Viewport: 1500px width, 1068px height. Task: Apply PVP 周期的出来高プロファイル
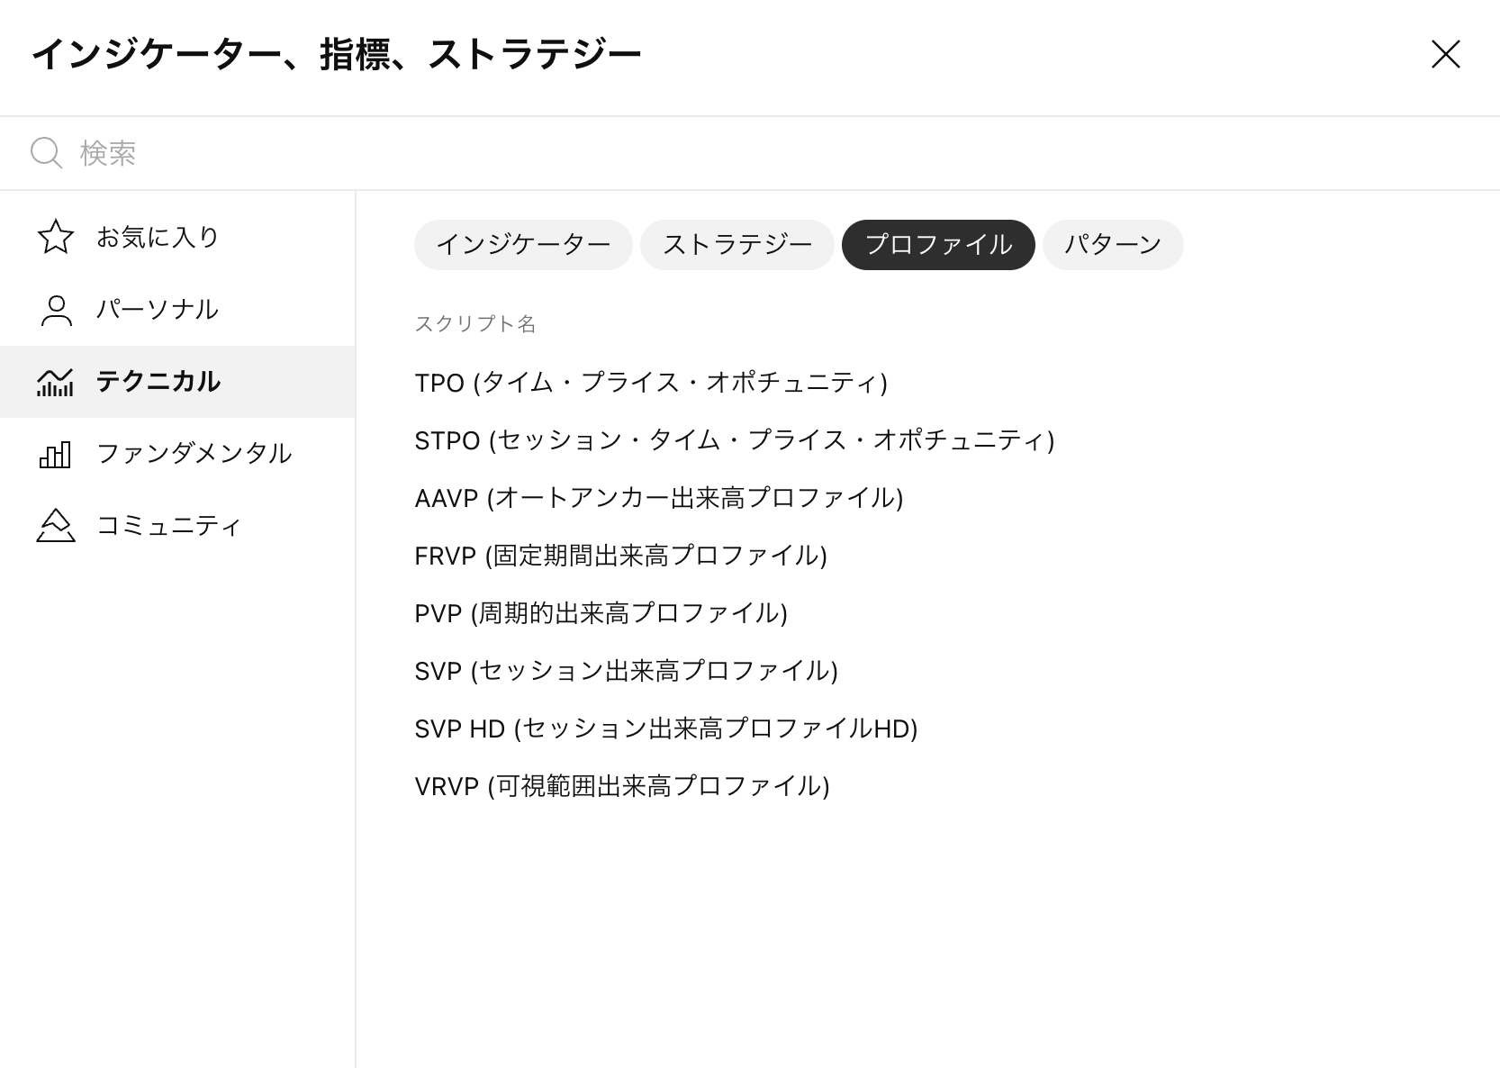coord(601,613)
